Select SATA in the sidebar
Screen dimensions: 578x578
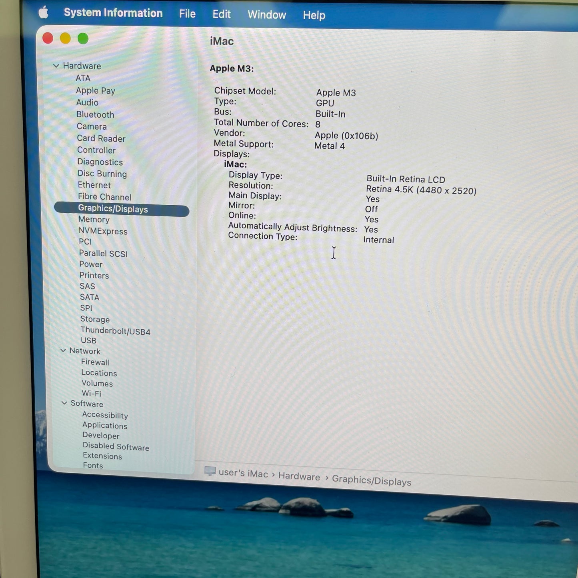pyautogui.click(x=90, y=297)
